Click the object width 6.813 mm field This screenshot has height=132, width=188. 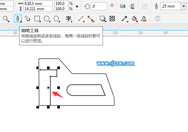pos(38,4)
